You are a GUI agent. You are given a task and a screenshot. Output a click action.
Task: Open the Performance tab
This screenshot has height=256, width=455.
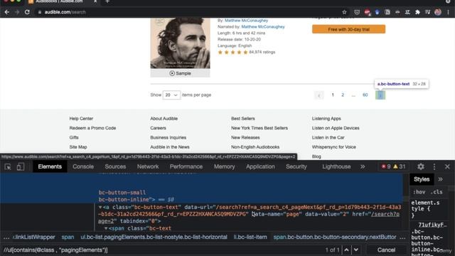click(186, 166)
